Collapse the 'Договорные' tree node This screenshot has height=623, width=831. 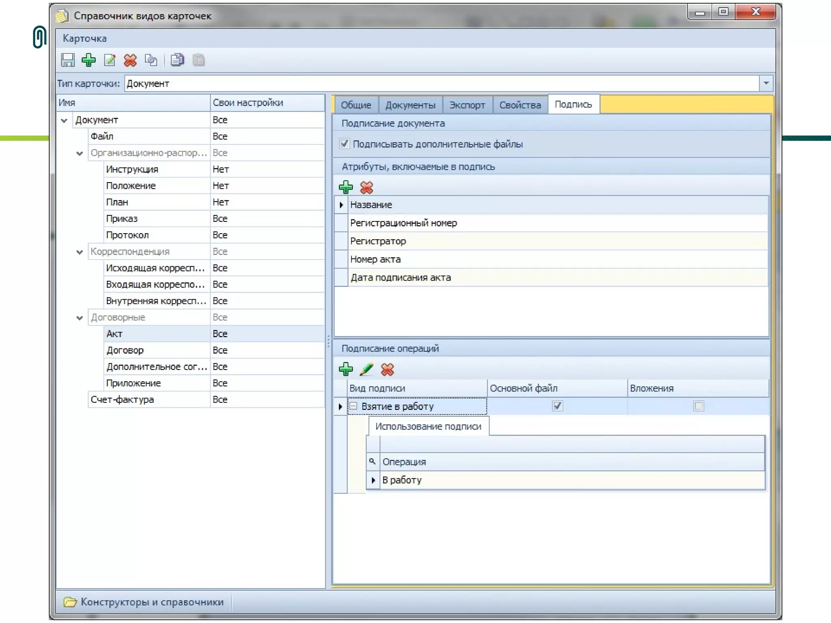80,318
